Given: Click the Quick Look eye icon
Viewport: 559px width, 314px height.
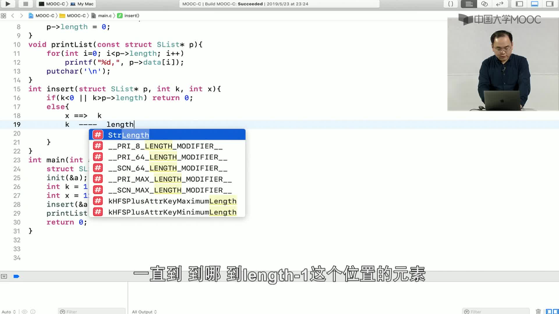Looking at the screenshot, I should click(x=25, y=312).
